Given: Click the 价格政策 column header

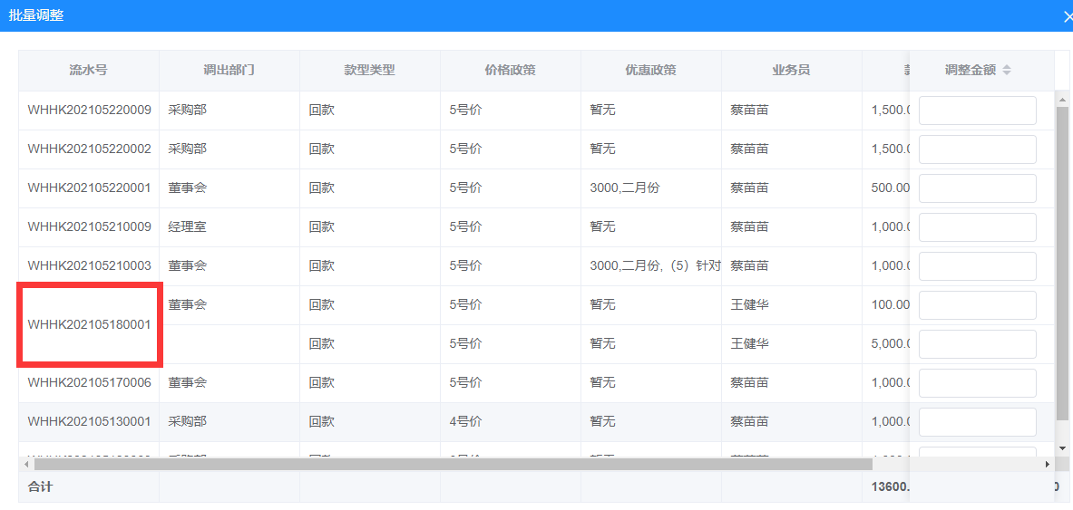Looking at the screenshot, I should click(510, 71).
